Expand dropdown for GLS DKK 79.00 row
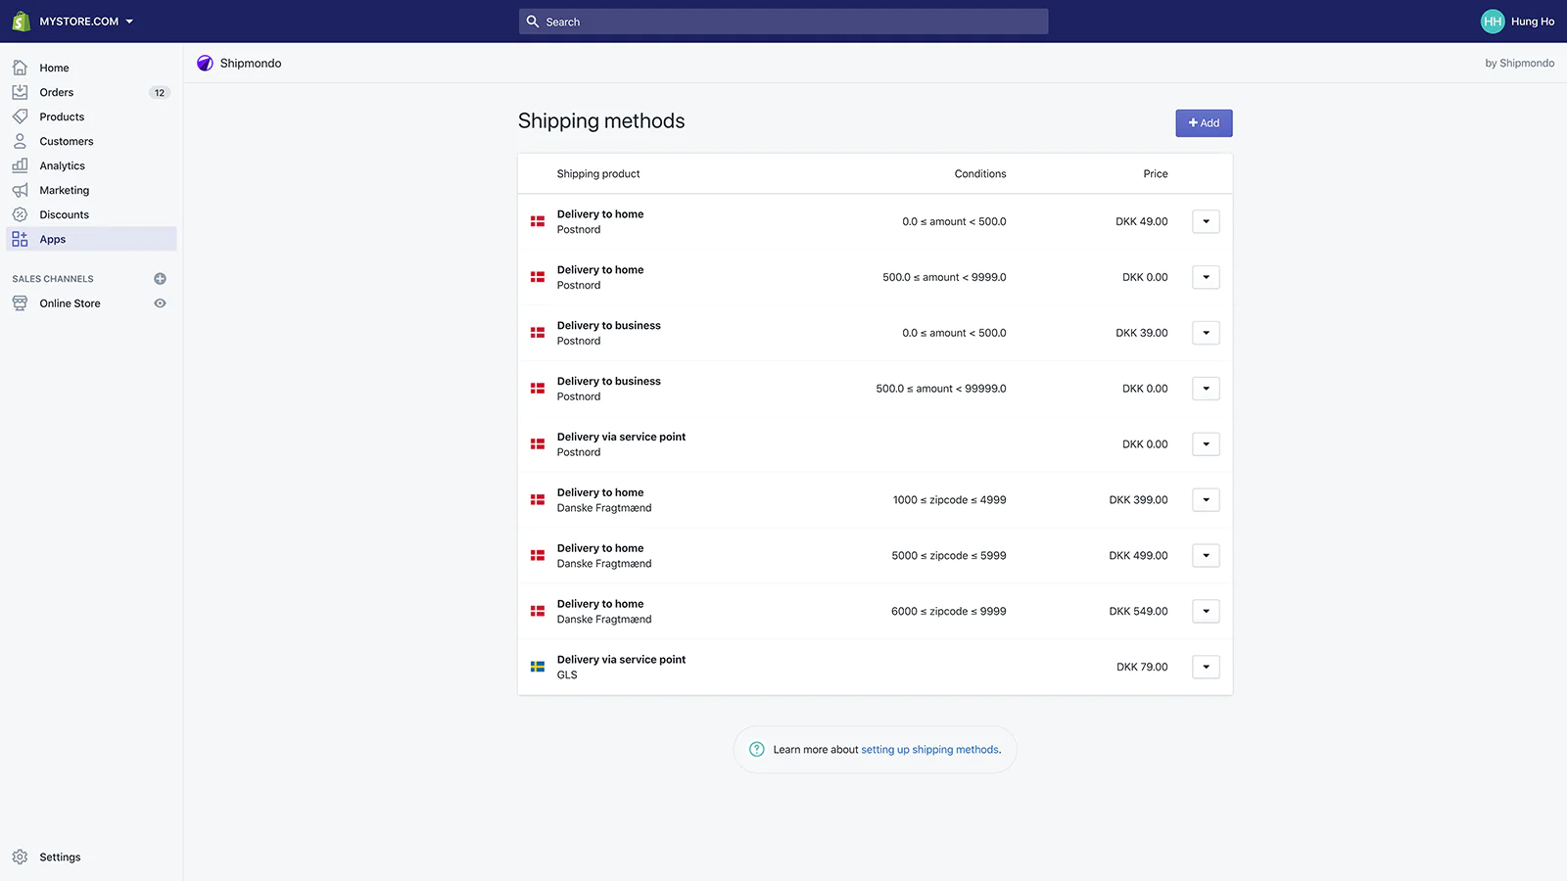This screenshot has width=1567, height=881. pyautogui.click(x=1206, y=668)
